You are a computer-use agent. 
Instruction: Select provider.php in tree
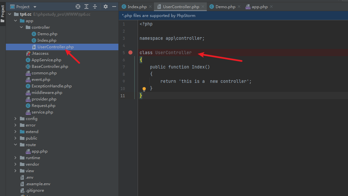[44, 99]
